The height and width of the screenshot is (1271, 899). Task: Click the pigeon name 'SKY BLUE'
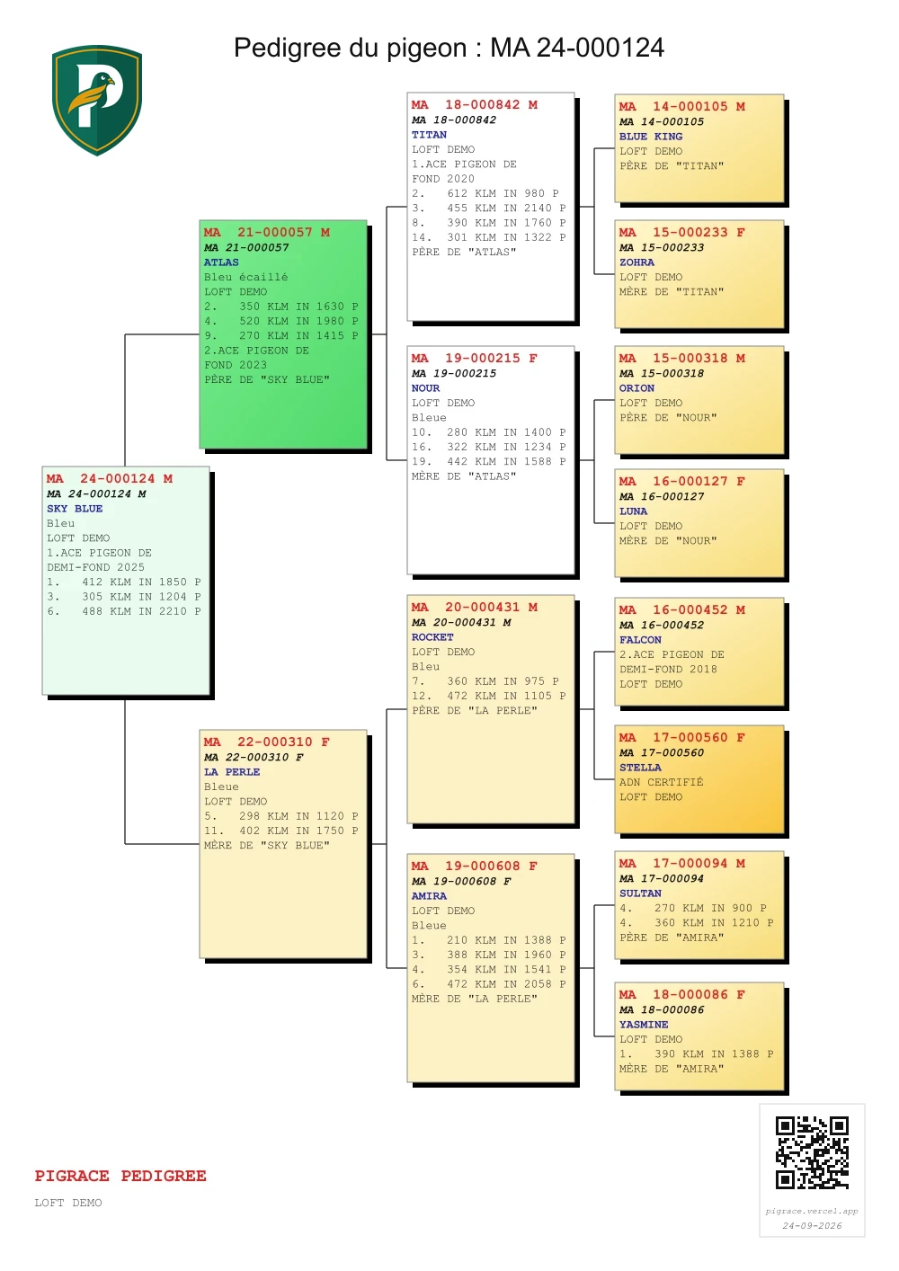[x=75, y=509]
